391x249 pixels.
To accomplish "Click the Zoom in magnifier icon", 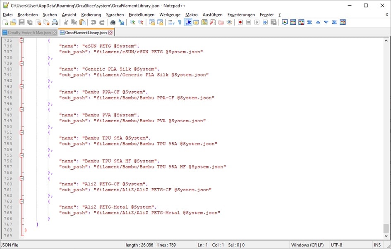I will pyautogui.click(x=132, y=22).
